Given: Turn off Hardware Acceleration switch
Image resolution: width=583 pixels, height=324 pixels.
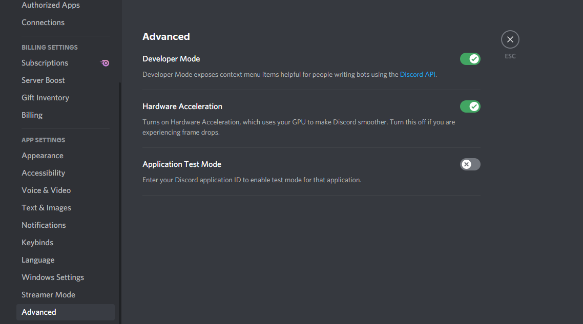Looking at the screenshot, I should click(470, 106).
